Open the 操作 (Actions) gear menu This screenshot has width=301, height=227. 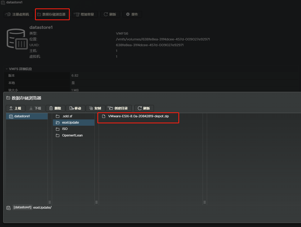click(x=132, y=14)
